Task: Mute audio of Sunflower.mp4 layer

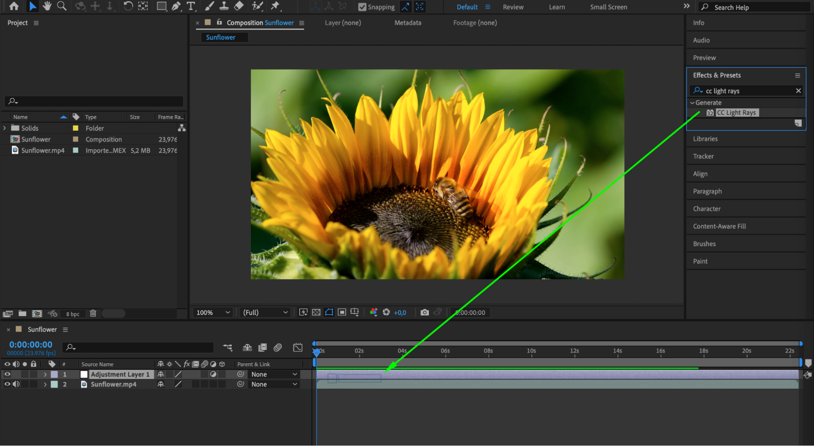Action: click(x=16, y=384)
